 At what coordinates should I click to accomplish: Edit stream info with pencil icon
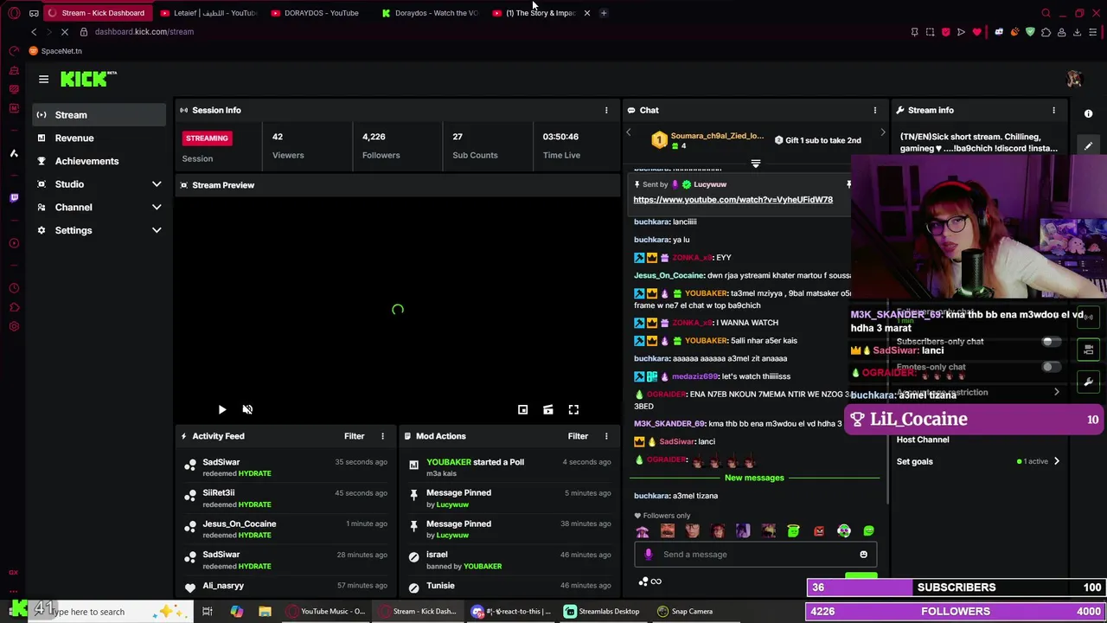[x=1089, y=145]
